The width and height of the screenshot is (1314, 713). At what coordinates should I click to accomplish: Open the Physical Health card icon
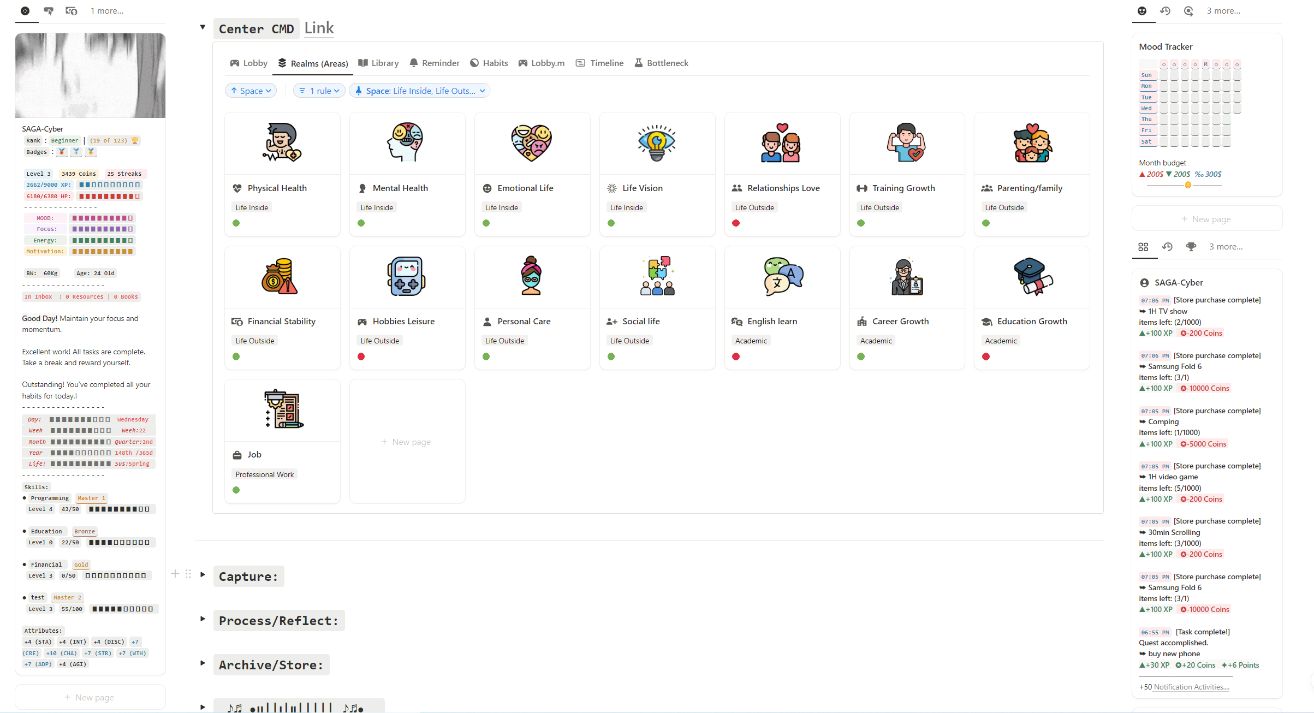tap(282, 142)
